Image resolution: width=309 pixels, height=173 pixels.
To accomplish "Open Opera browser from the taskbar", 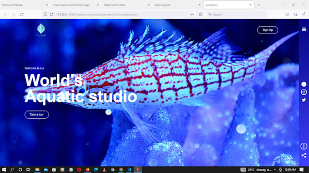I will [79, 170].
